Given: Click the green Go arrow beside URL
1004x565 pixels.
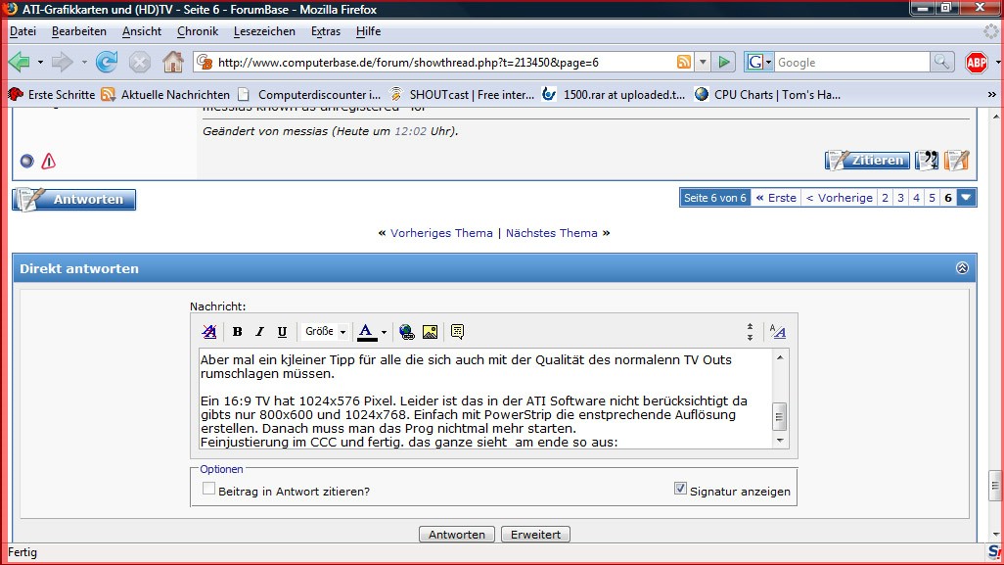Looking at the screenshot, I should click(x=724, y=62).
